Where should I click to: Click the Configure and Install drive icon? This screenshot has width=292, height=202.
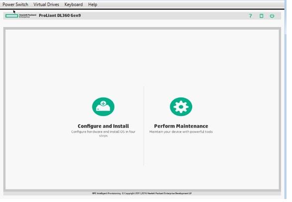103,107
